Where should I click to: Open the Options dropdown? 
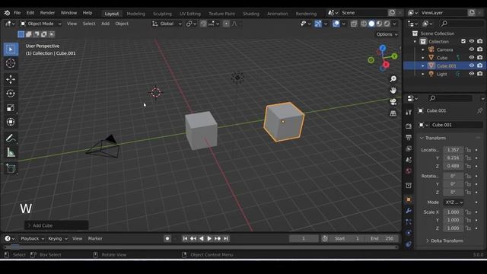[387, 34]
